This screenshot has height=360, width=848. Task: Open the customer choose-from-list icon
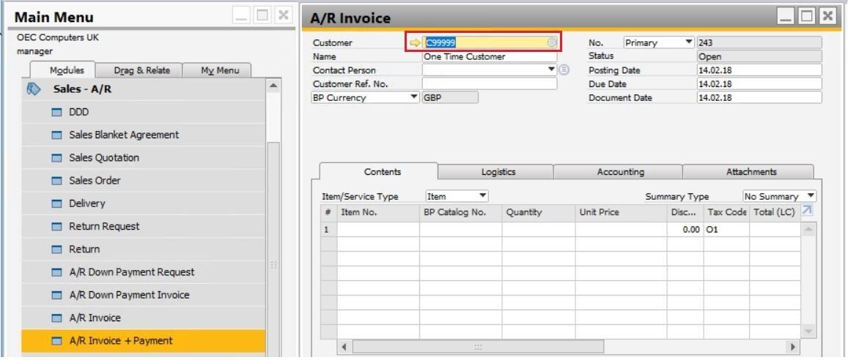pyautogui.click(x=551, y=42)
